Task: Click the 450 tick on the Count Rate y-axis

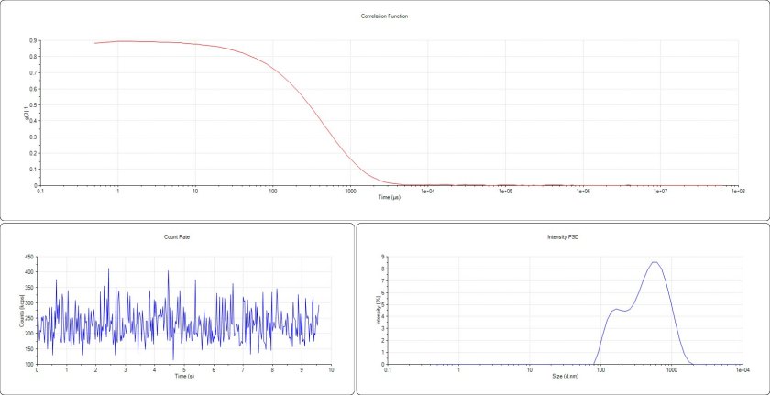Action: click(x=29, y=257)
